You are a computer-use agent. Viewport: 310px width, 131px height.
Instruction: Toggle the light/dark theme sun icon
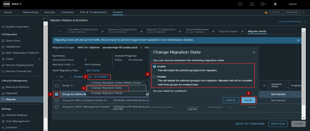click(275, 4)
